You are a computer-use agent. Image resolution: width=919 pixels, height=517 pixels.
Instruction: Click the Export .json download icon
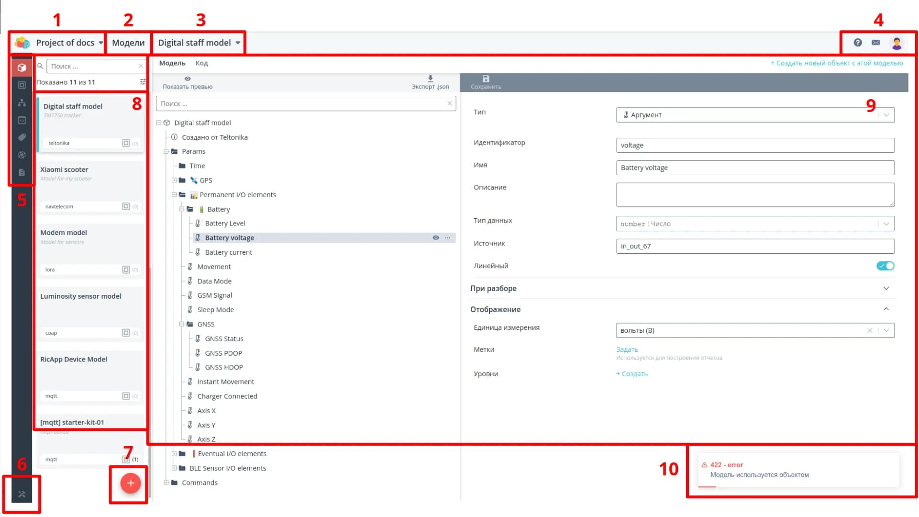430,79
